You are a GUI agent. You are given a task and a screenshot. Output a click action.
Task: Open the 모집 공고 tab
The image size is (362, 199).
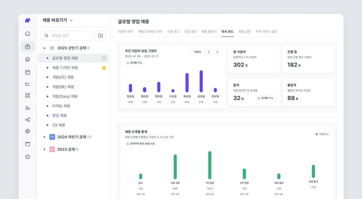174,31
